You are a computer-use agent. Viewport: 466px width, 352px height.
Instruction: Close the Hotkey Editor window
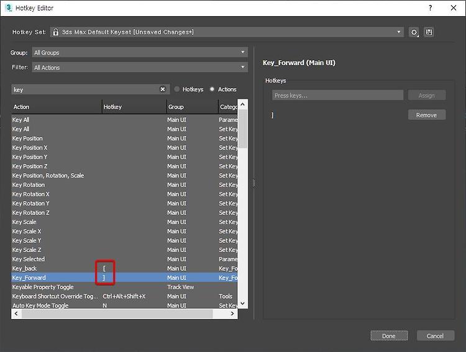click(453, 7)
